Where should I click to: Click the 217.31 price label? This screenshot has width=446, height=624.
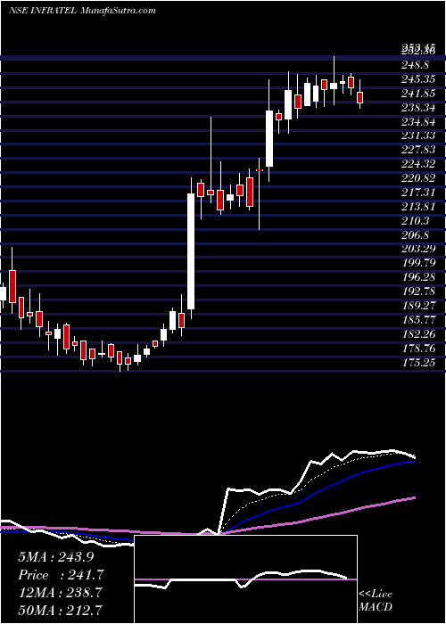pyautogui.click(x=418, y=193)
